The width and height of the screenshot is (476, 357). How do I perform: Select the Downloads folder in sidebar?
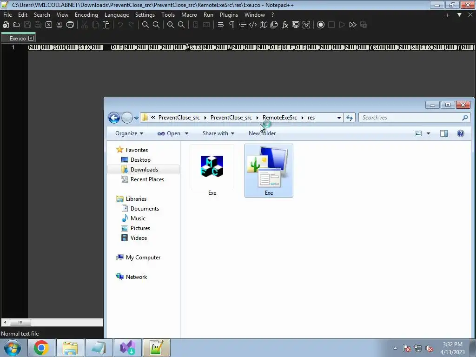pos(144,169)
